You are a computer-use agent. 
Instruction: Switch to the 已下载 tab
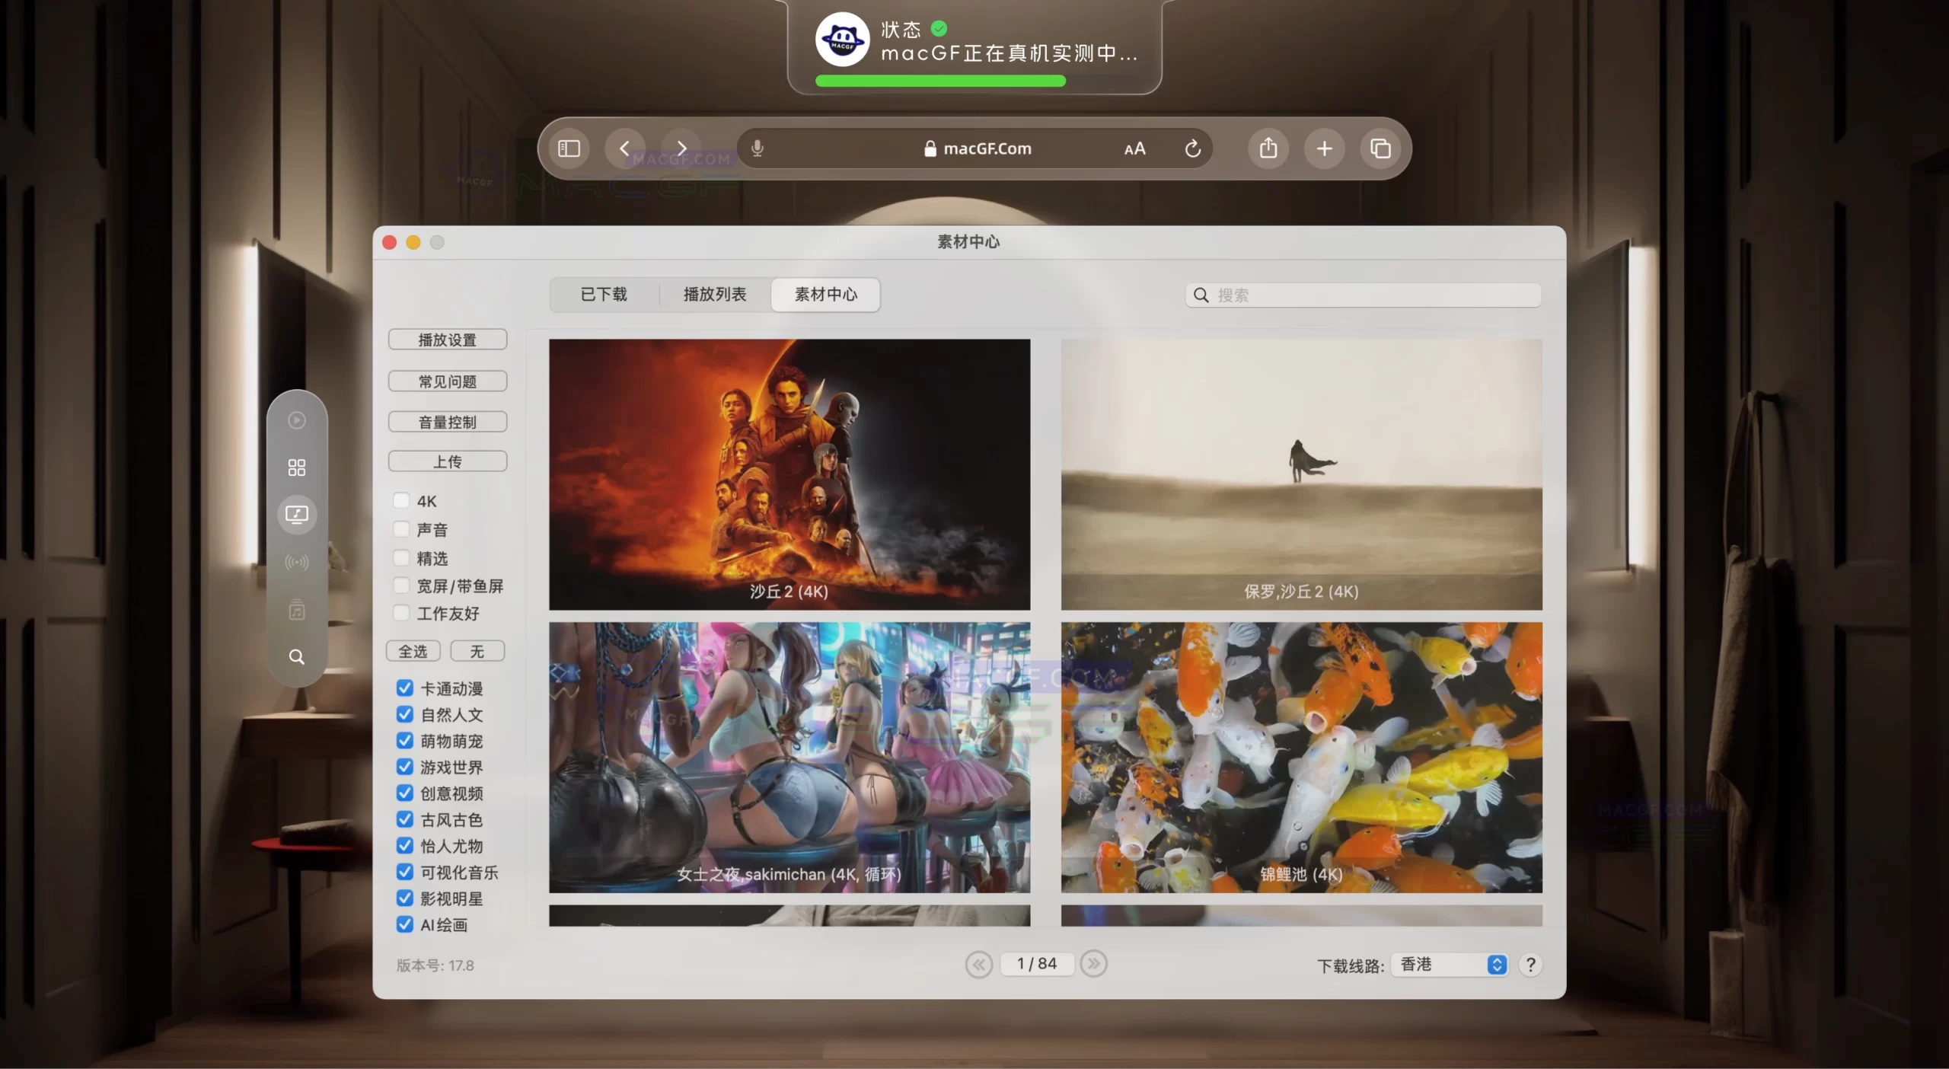pos(604,295)
